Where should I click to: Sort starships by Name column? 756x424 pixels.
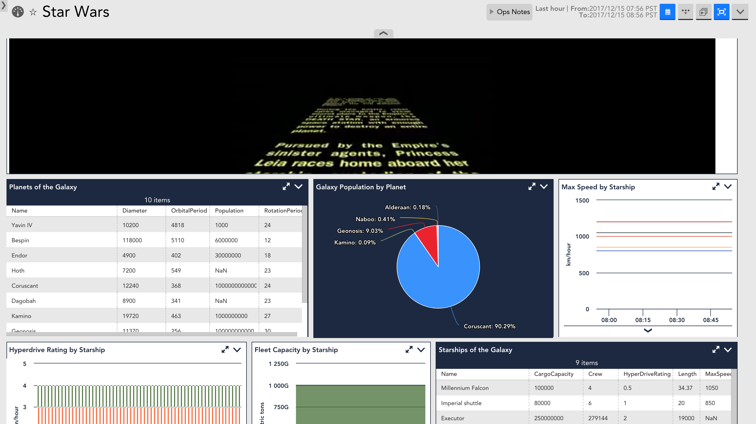point(482,374)
